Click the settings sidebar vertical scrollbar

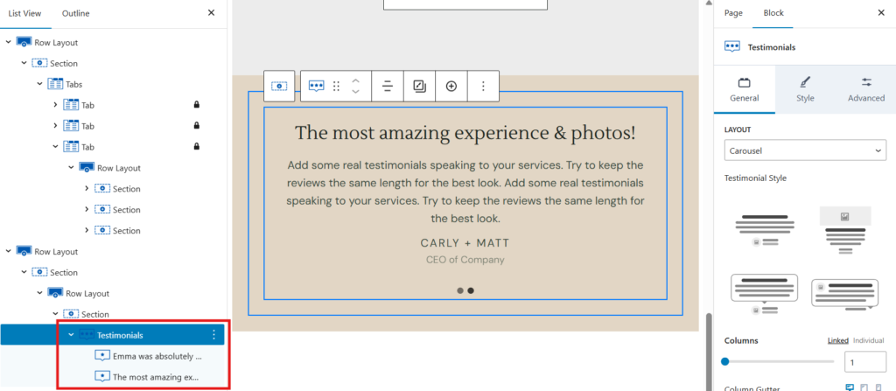coord(709,350)
